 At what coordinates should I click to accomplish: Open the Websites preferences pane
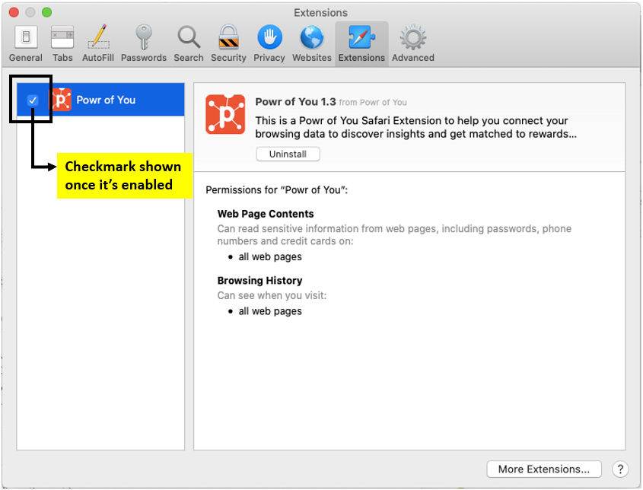pyautogui.click(x=312, y=44)
